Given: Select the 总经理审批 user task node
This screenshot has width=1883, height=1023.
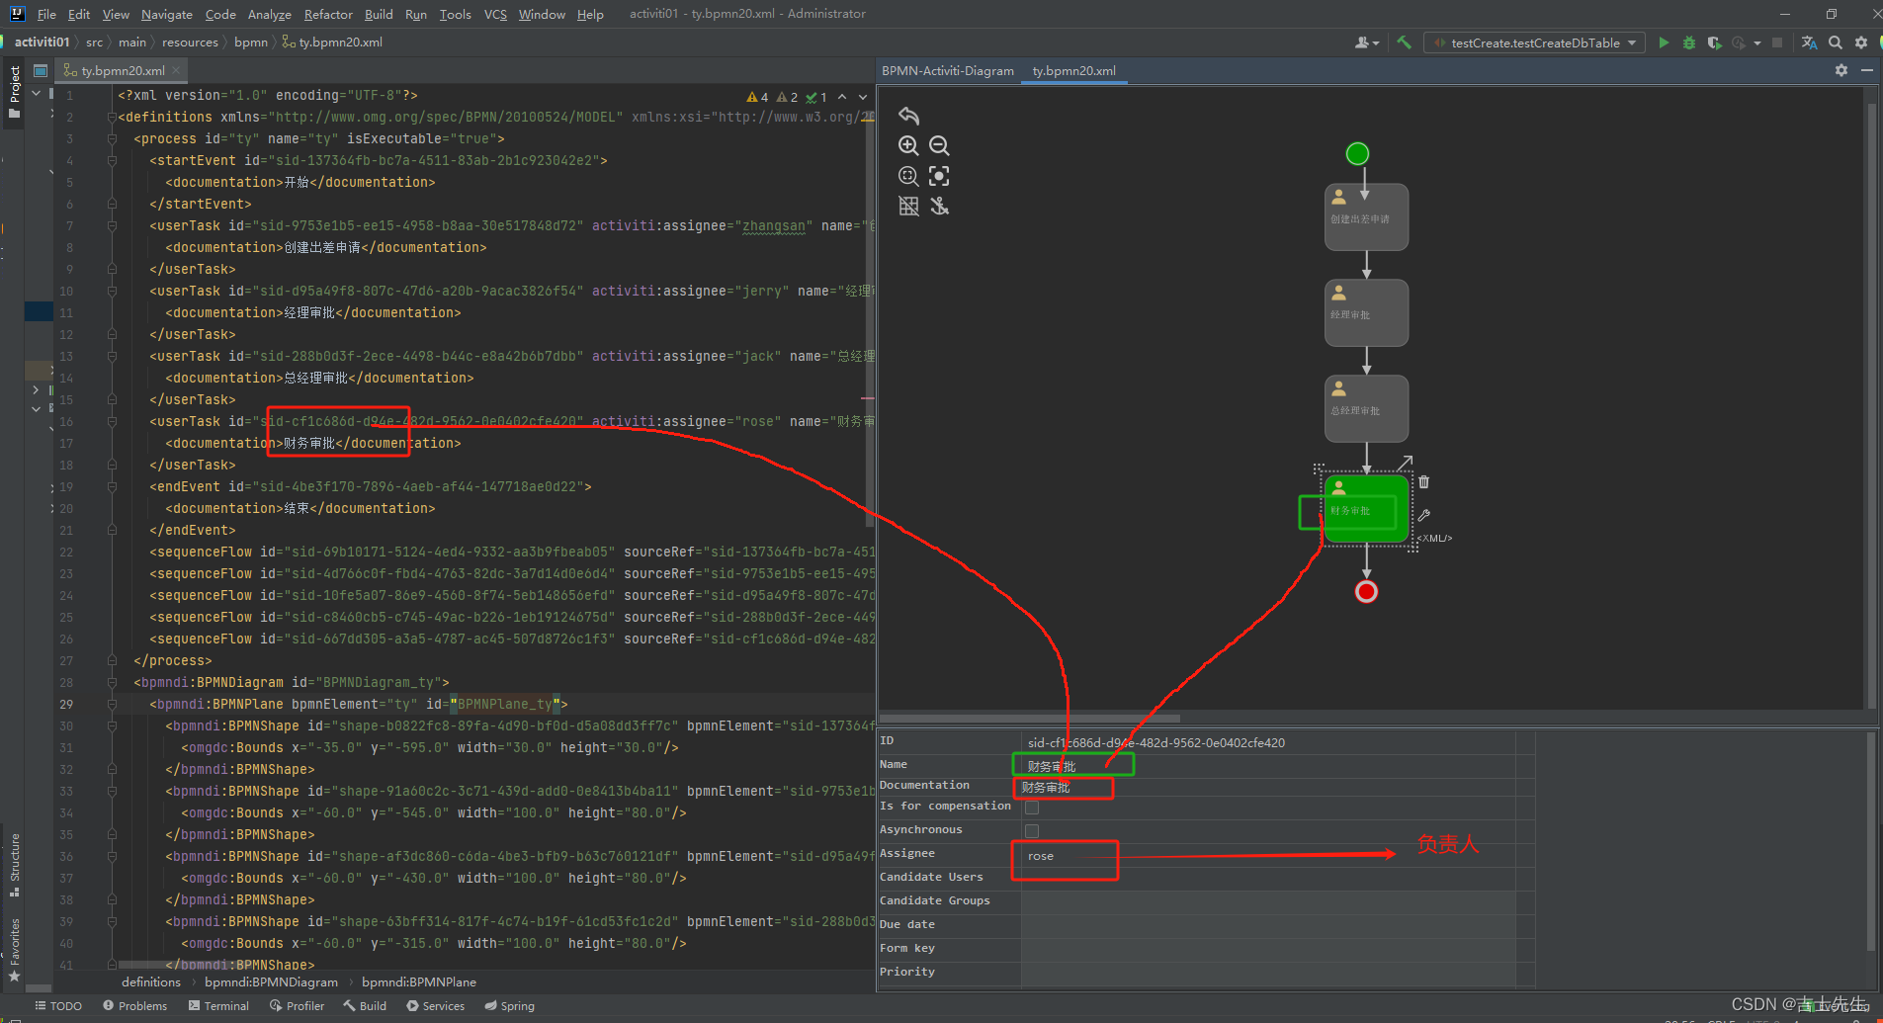Looking at the screenshot, I should (x=1366, y=408).
